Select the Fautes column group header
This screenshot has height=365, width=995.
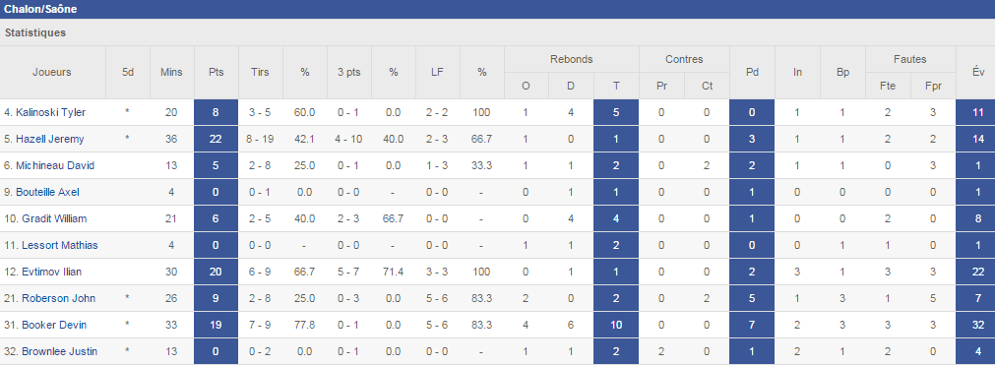pyautogui.click(x=910, y=60)
